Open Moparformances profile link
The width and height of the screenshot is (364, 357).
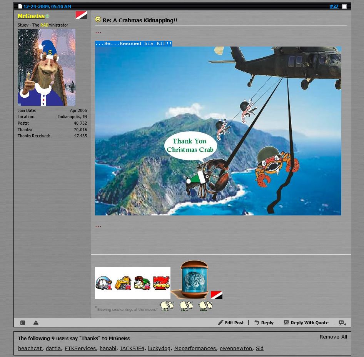point(195,348)
